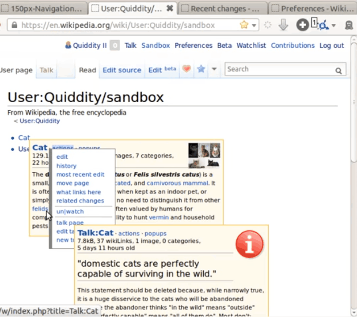Image resolution: width=357 pixels, height=317 pixels.
Task: Open the More actions dropdown arrow
Action: pos(214,69)
